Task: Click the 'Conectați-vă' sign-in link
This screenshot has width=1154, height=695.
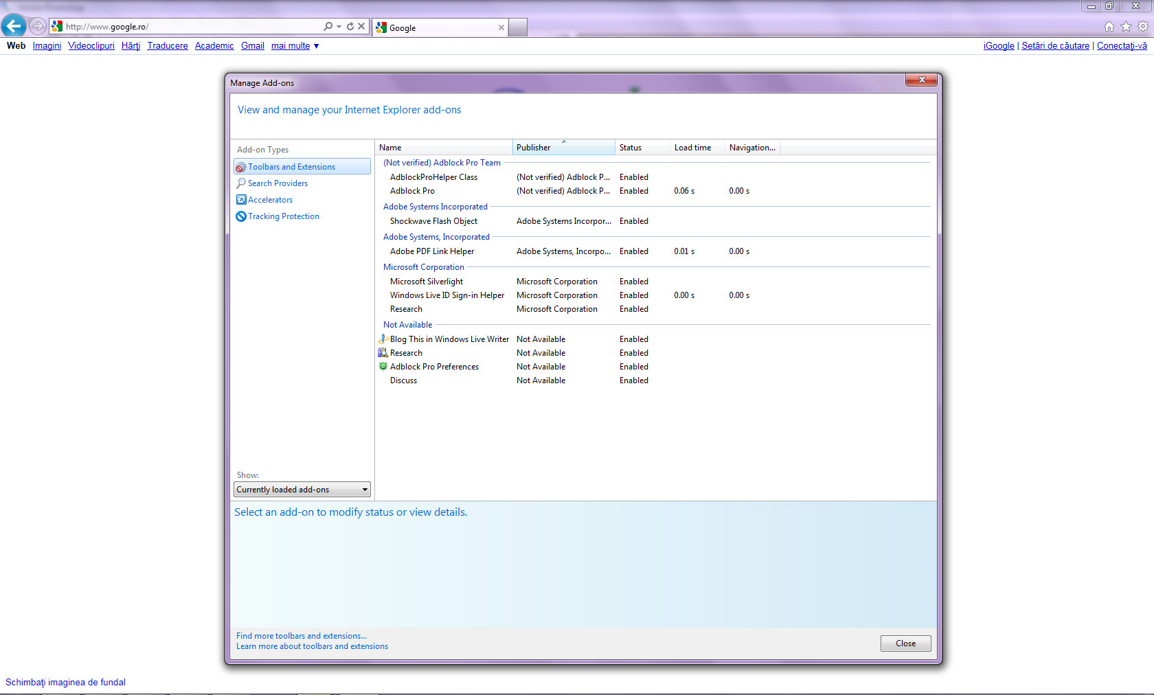Action: point(1122,46)
